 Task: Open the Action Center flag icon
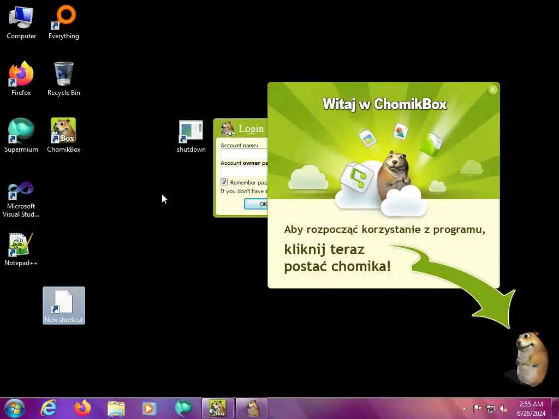coord(477,409)
